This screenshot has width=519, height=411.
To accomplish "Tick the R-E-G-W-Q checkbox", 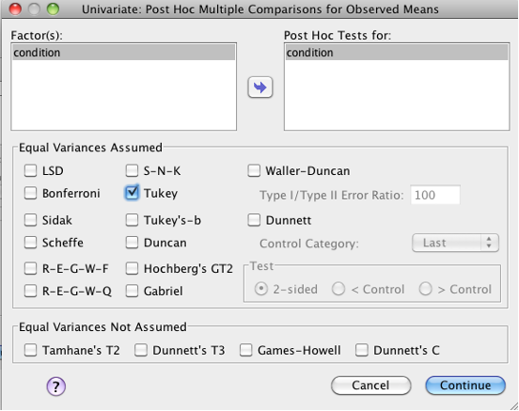I will click(30, 292).
